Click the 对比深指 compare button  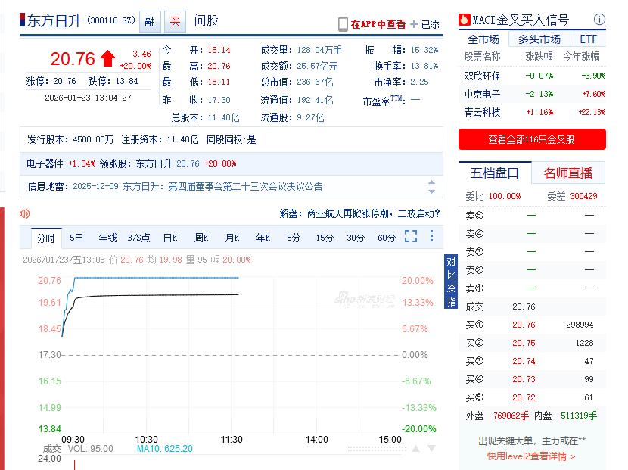coord(451,282)
